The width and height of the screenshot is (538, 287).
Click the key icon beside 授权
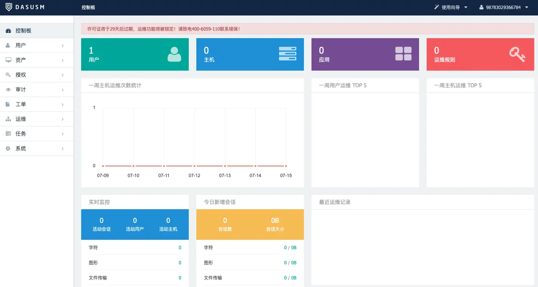pos(8,75)
